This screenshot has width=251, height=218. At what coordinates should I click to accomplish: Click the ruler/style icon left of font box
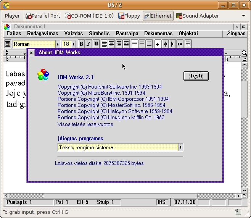(x=8, y=44)
